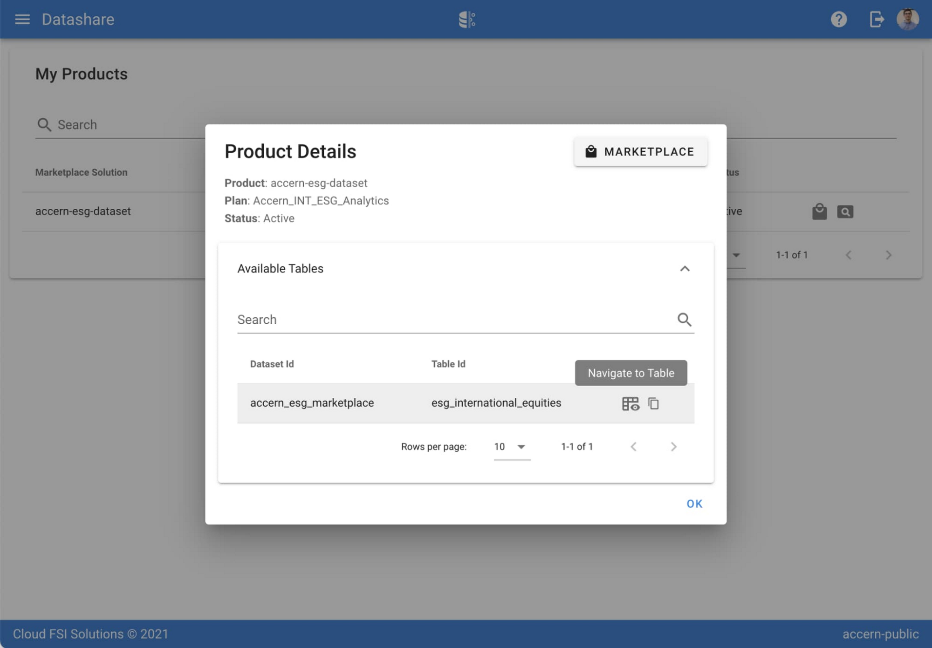Open the hamburger navigation menu
The image size is (932, 648).
[x=22, y=19]
